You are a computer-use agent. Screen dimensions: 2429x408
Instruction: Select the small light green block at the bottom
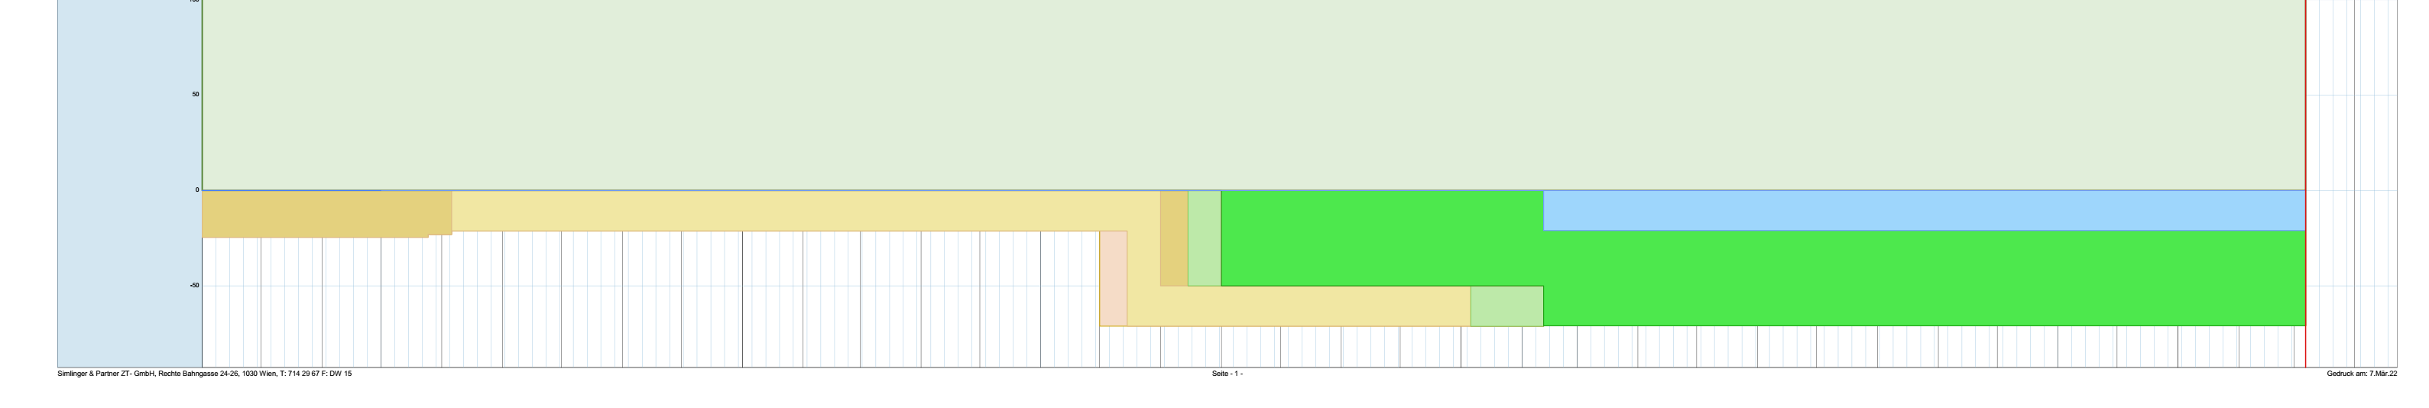click(1506, 306)
